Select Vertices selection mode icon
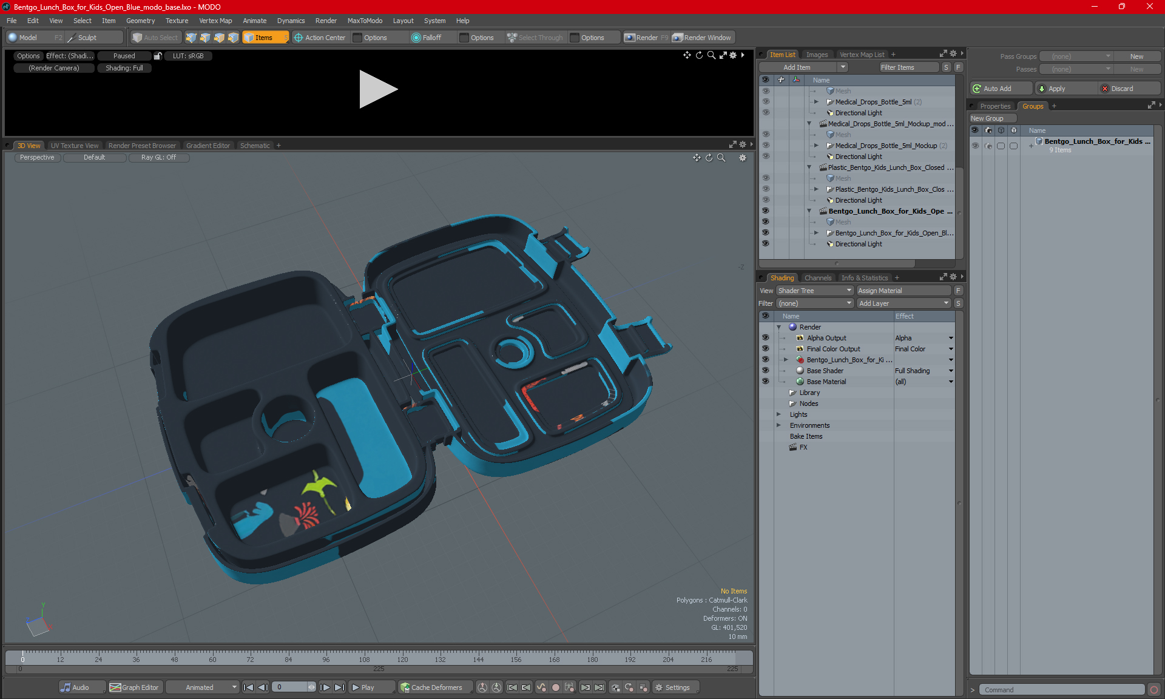 (191, 38)
